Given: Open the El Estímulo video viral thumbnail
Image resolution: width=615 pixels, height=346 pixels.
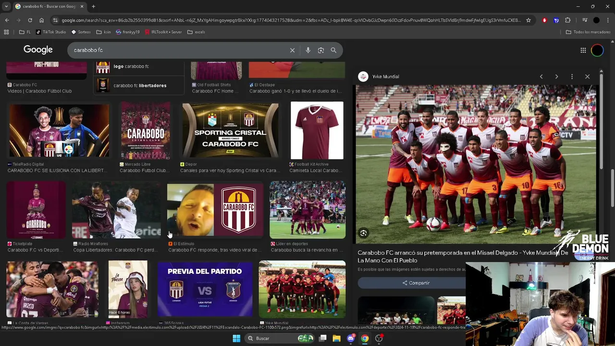Looking at the screenshot, I should [215, 210].
